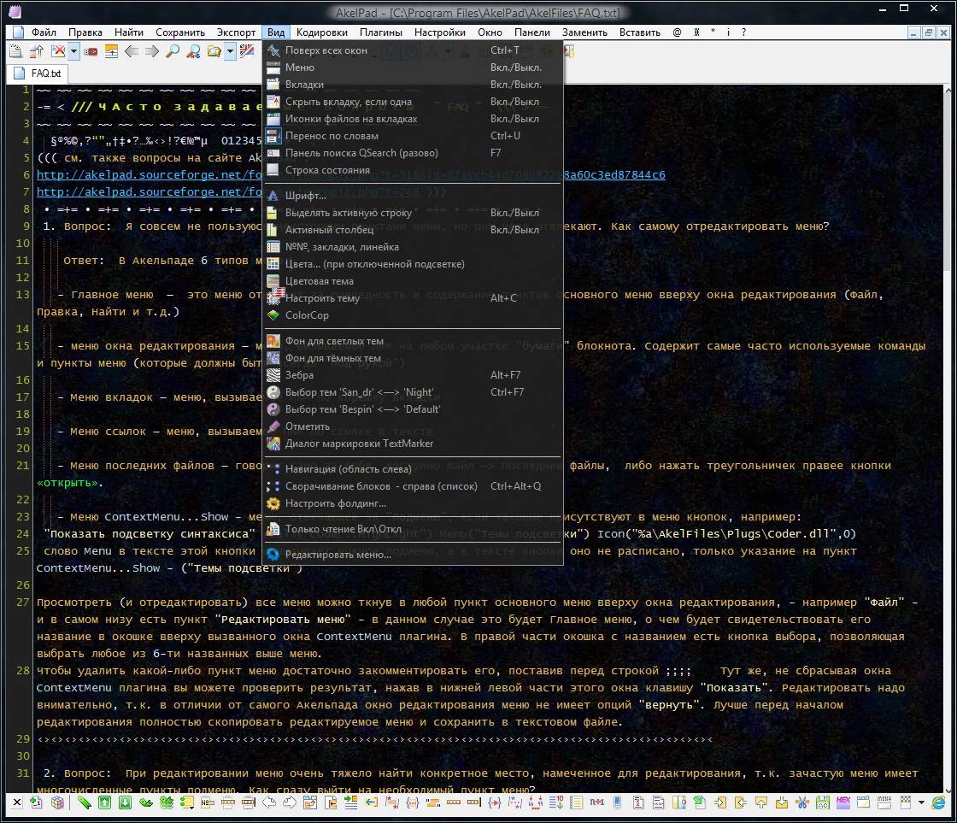
Task: Select Настроить фолдинг... menu entry
Action: pos(413,503)
